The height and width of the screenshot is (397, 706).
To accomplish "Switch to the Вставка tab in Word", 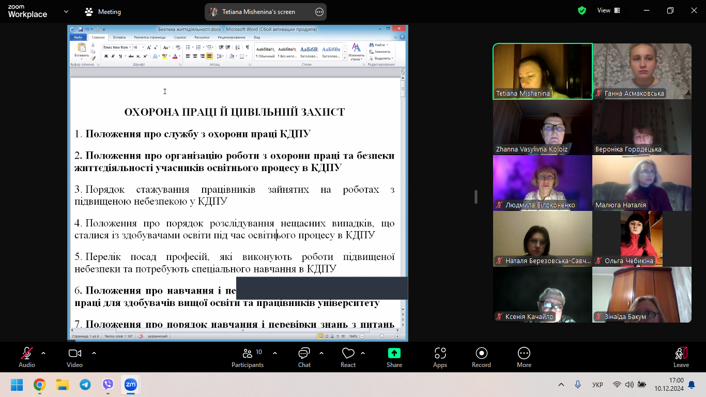I will point(119,37).
